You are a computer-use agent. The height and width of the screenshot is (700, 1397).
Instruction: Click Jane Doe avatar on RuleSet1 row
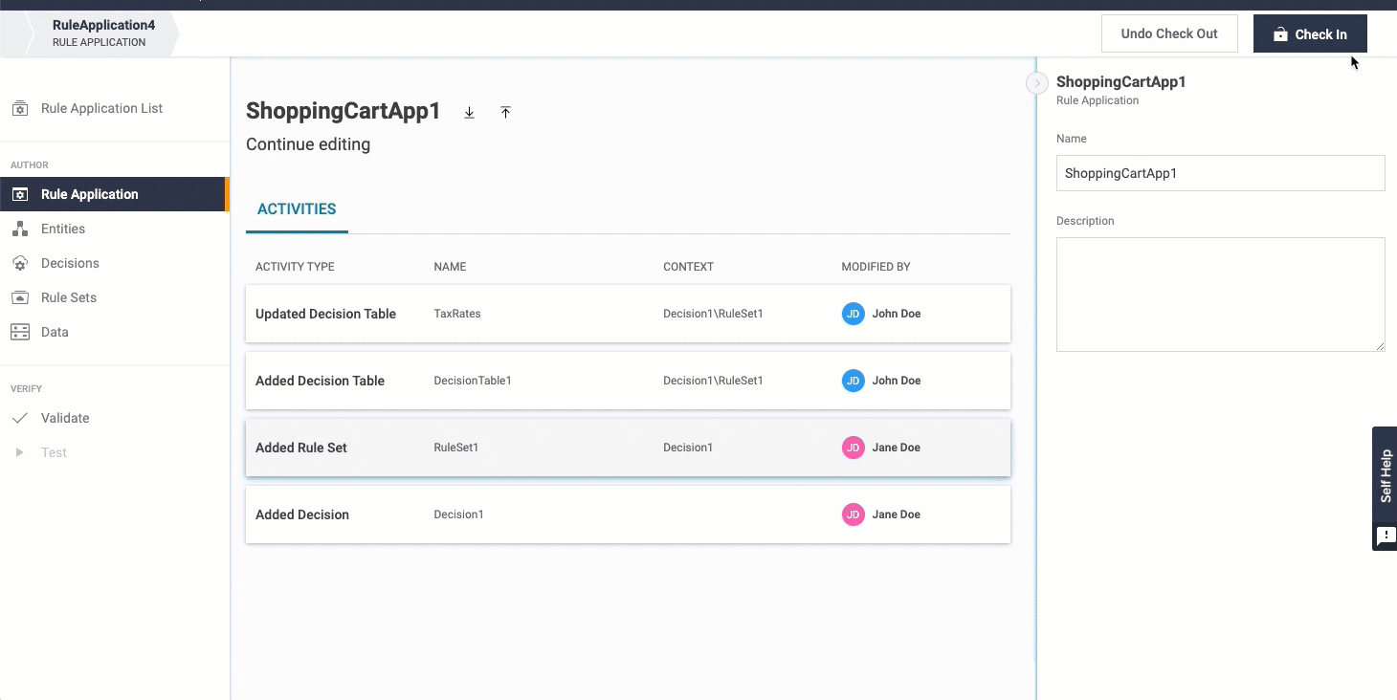click(853, 448)
